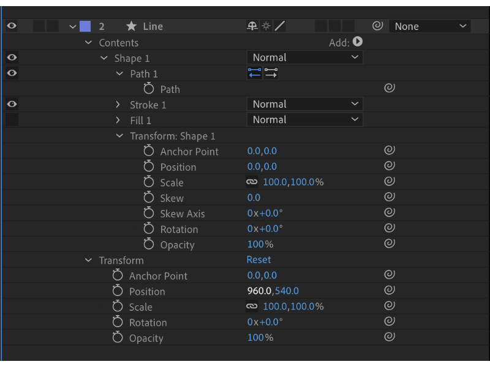Click layer Position pick whip
Screen dimensions: 490x367
[x=390, y=290]
